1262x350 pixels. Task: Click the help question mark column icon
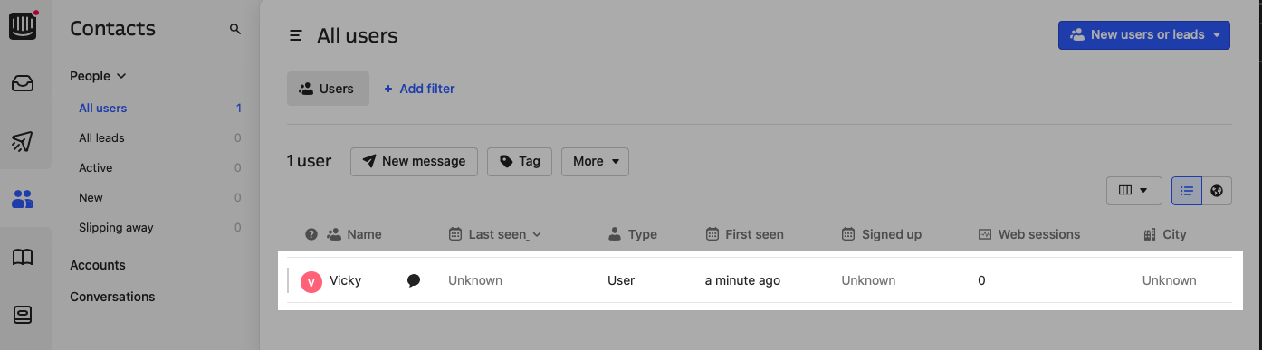coord(311,234)
